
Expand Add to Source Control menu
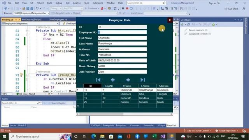coord(197,131)
